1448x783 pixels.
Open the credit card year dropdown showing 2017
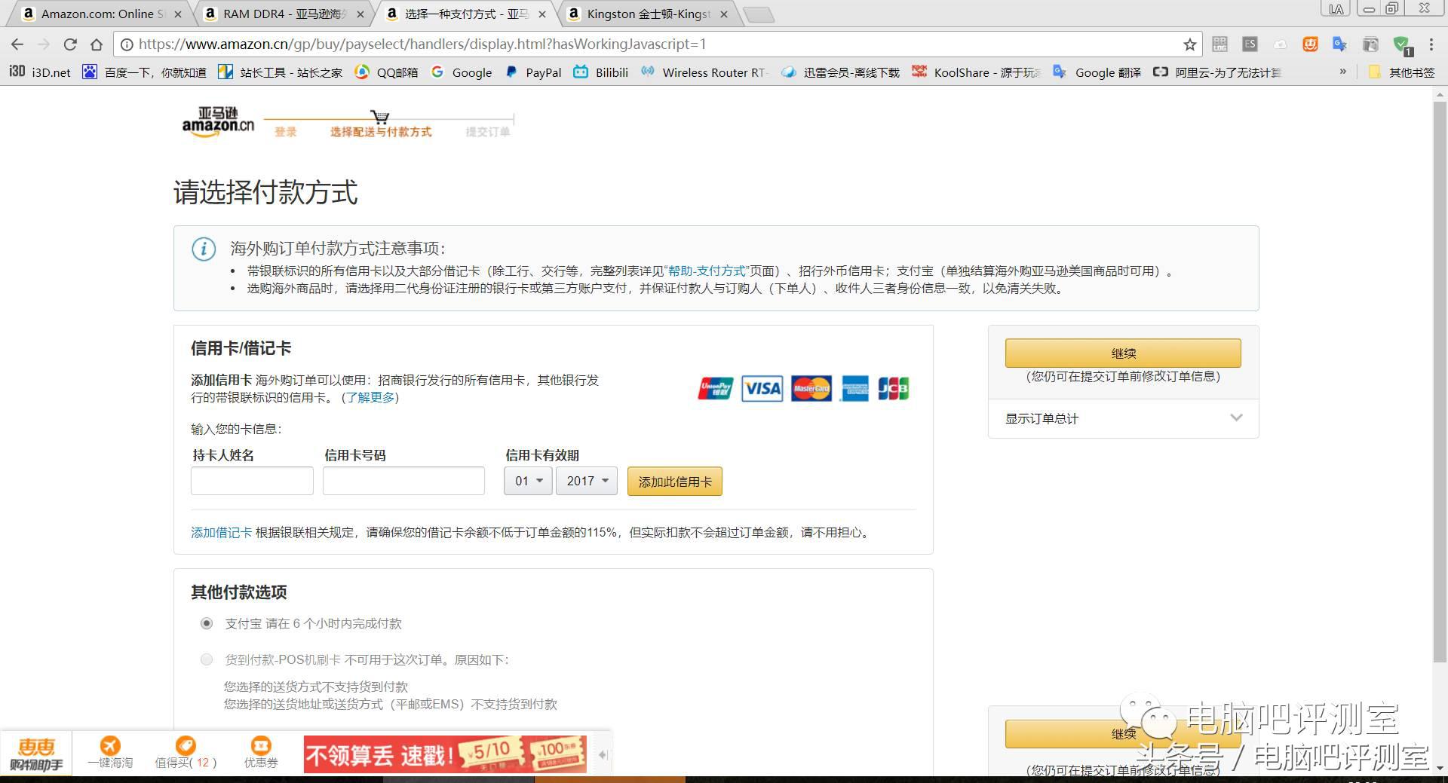coord(586,481)
